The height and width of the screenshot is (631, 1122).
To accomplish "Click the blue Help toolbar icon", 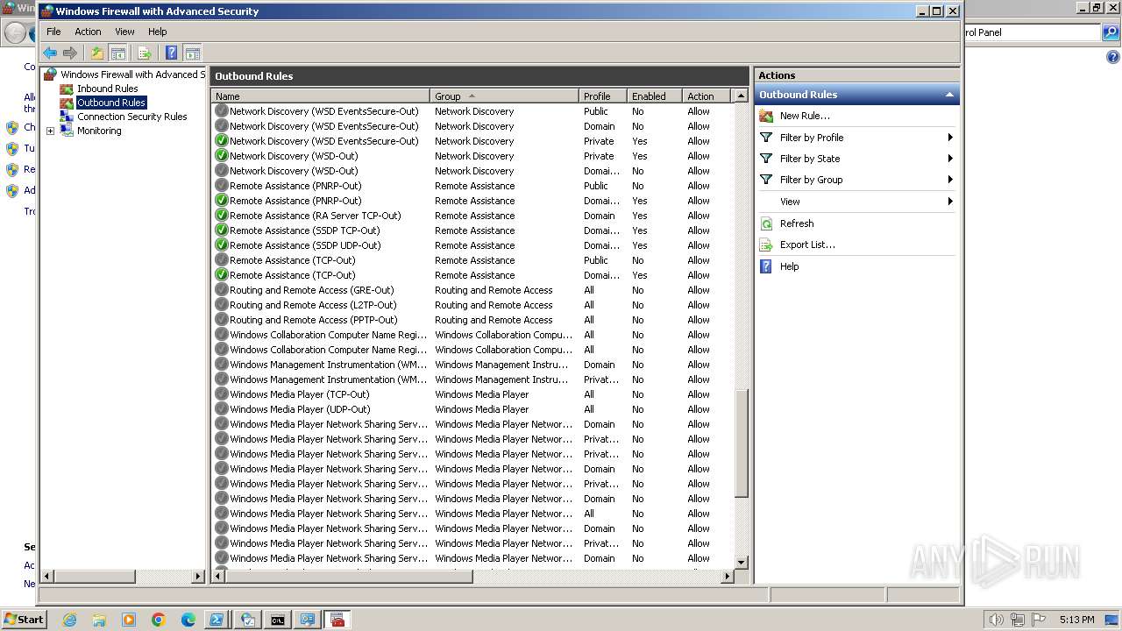I will (x=172, y=53).
